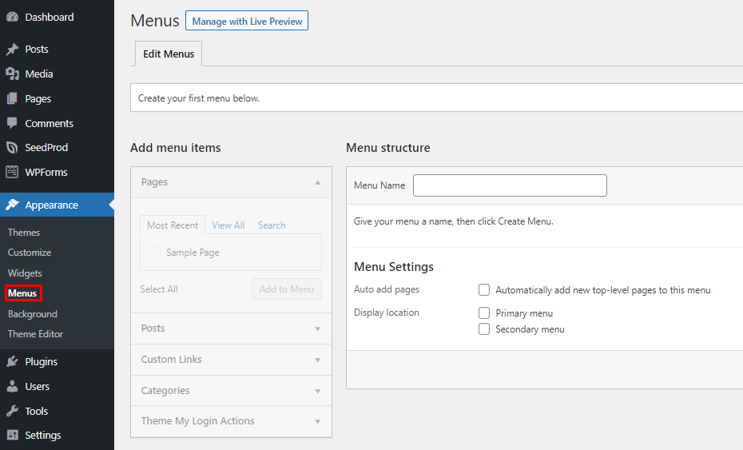Open Media via its sidebar icon
The height and width of the screenshot is (450, 743).
click(12, 74)
